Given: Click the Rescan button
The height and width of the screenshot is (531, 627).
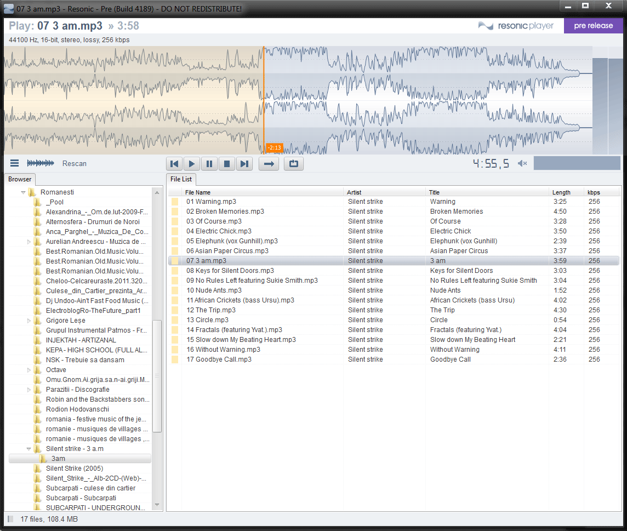Looking at the screenshot, I should [75, 163].
